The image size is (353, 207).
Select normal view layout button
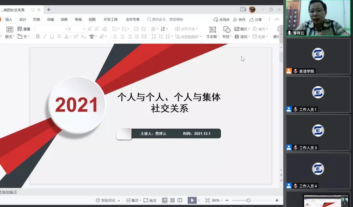(165, 200)
